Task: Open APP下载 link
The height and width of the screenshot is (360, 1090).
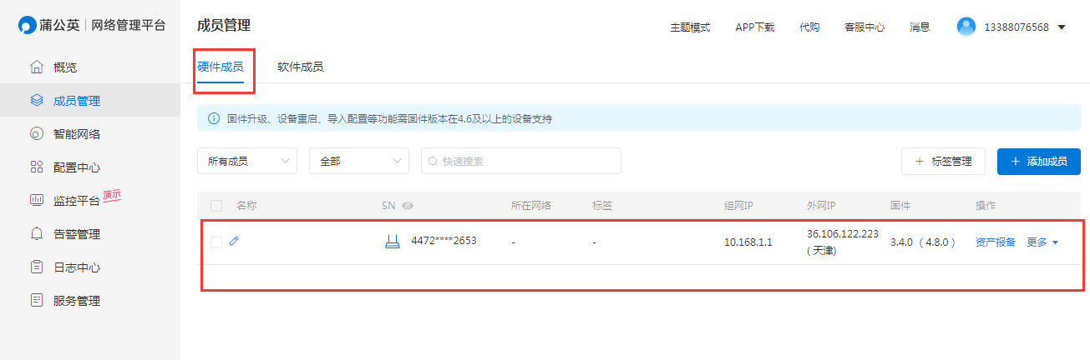Action: click(x=755, y=27)
